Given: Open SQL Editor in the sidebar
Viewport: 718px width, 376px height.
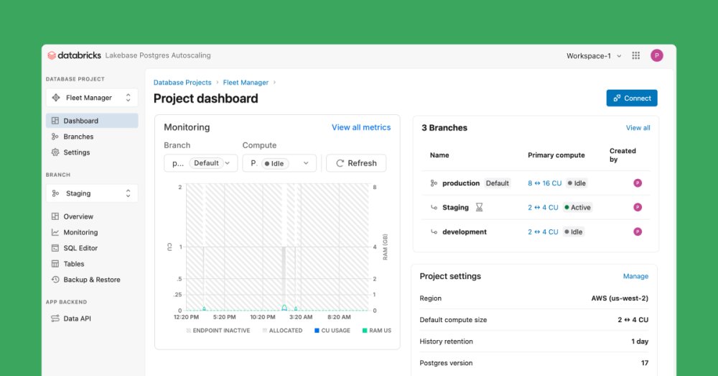Looking at the screenshot, I should [92, 248].
